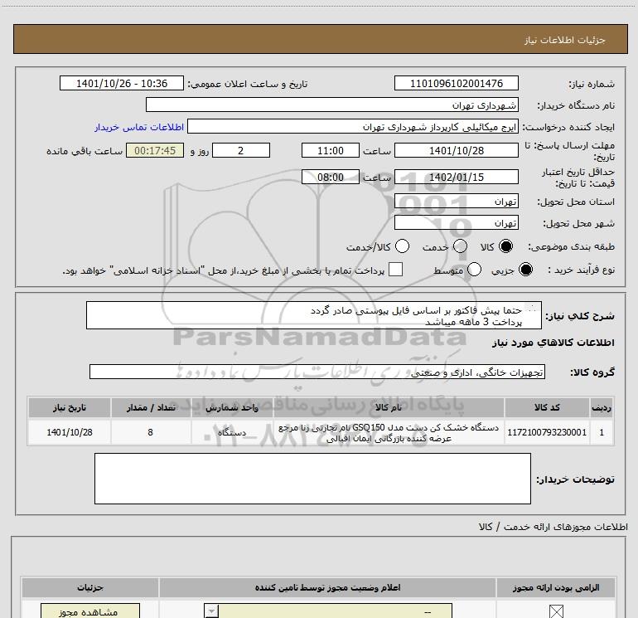Screen dimensions: 638x618
Task: Click the deadline time field 11:00
Action: point(331,150)
